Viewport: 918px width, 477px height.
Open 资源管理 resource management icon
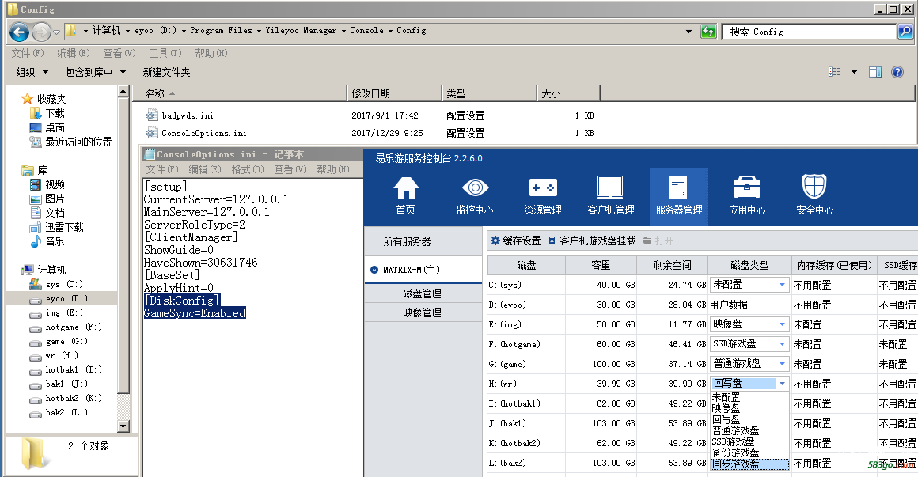tap(542, 195)
